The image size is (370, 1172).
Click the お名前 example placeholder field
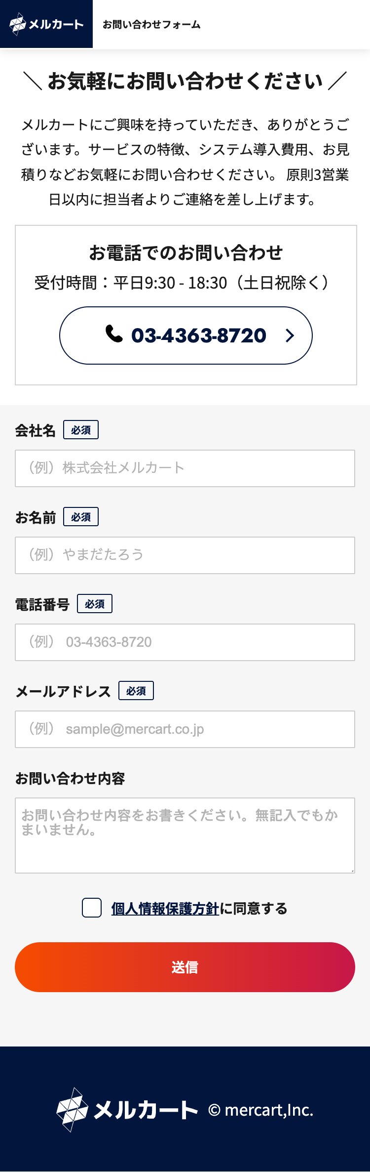185,555
